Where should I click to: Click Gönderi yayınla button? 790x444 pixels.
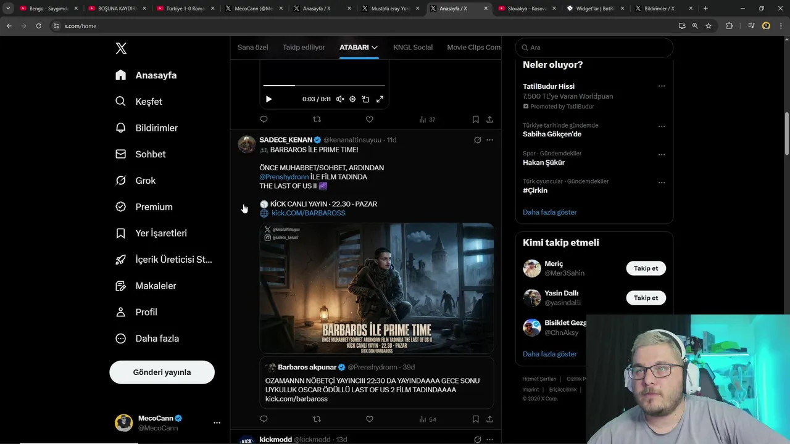162,372
